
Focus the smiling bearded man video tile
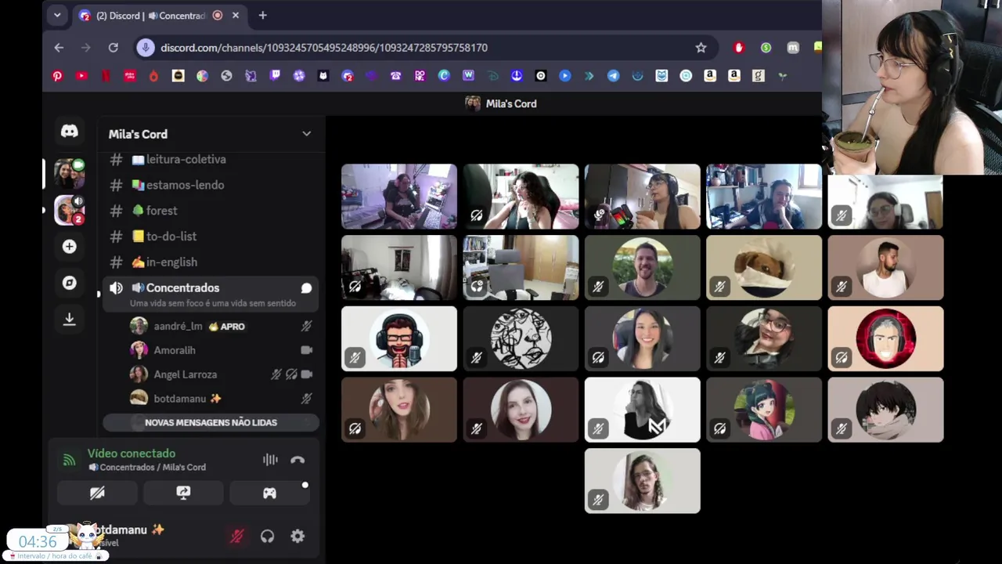642,267
